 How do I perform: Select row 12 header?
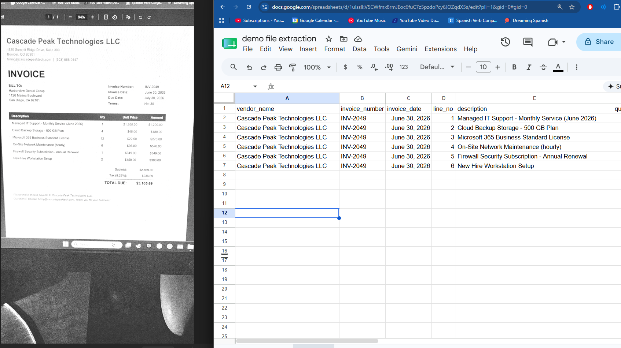point(224,213)
